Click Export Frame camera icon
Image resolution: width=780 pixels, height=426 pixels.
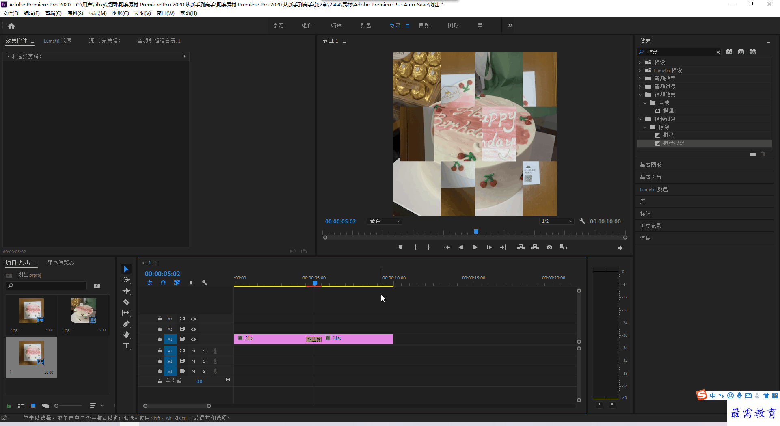pyautogui.click(x=549, y=247)
